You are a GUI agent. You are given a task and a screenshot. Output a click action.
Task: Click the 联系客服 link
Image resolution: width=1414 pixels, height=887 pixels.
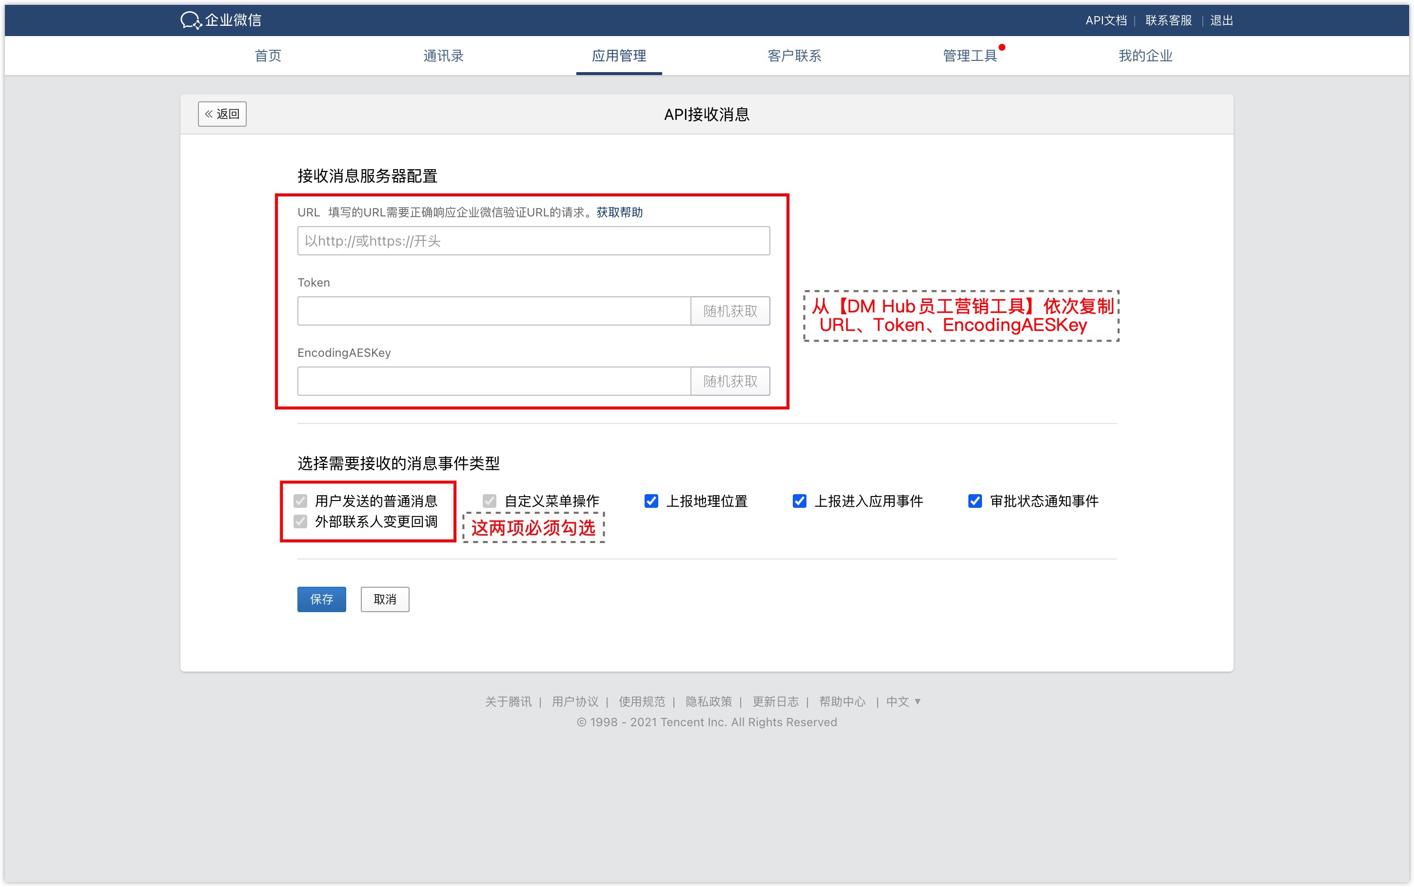[x=1168, y=20]
